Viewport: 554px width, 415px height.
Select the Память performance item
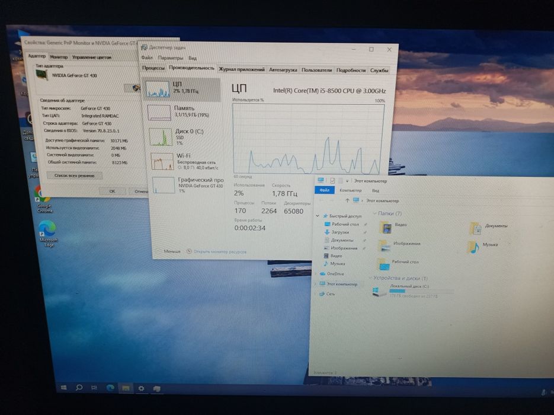coord(182,112)
